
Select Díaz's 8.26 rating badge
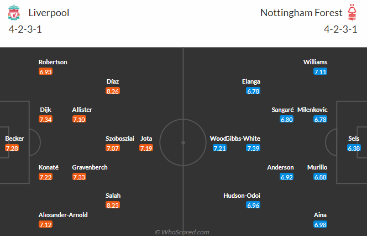tap(113, 91)
